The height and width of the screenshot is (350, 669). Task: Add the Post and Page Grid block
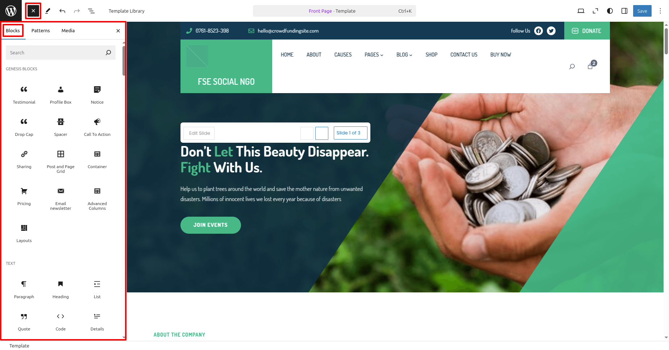tap(61, 162)
